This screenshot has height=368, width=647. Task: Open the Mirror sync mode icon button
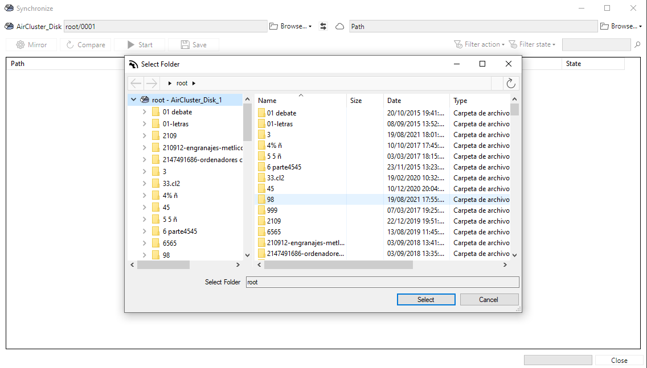click(x=31, y=44)
